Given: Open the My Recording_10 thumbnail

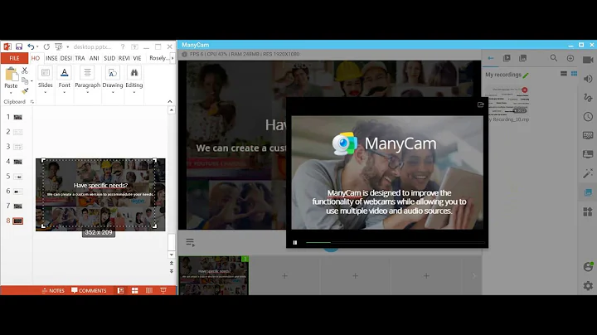Looking at the screenshot, I should coord(508,101).
